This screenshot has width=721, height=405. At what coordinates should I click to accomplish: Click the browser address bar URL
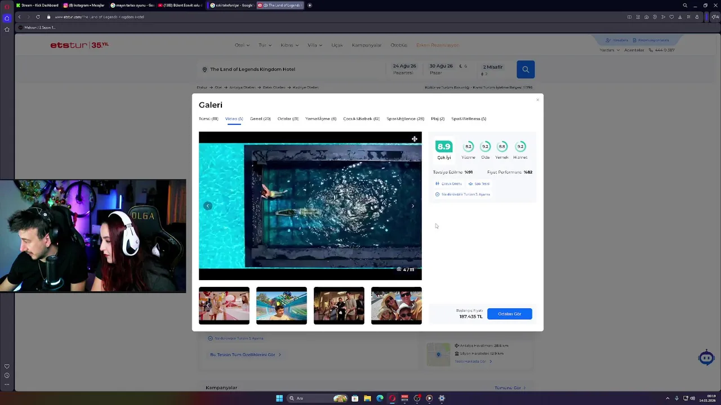pyautogui.click(x=99, y=17)
